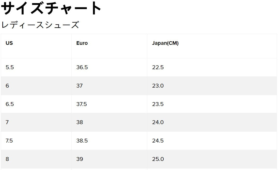Select the US column header
The height and width of the screenshot is (170, 278).
(x=9, y=43)
